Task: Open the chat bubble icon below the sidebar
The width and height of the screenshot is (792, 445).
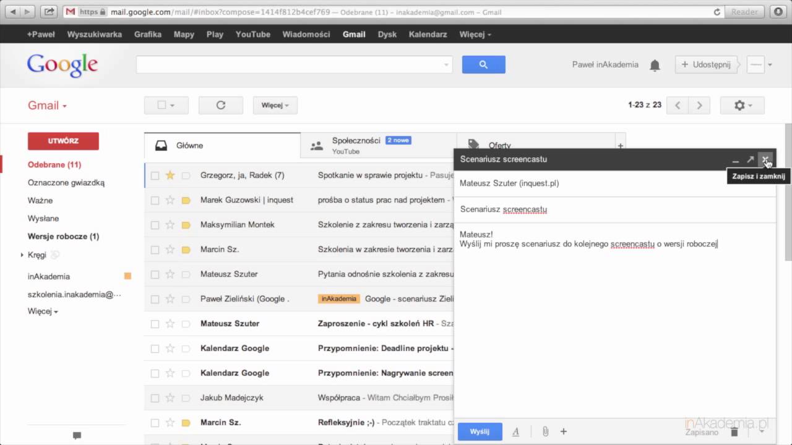Action: click(x=77, y=436)
